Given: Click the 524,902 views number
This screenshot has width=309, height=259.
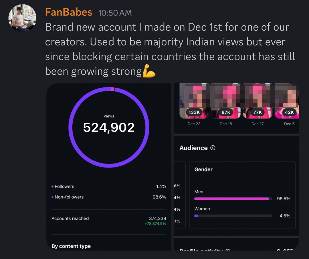Looking at the screenshot, I should [x=109, y=127].
